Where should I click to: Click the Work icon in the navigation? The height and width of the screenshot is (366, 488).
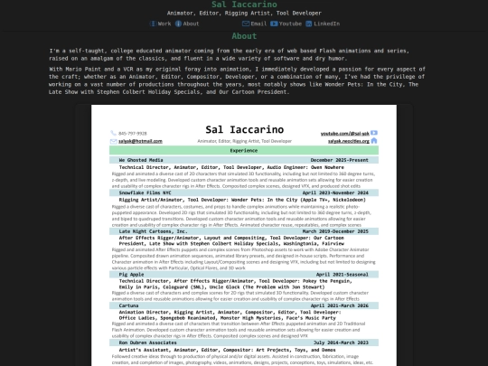[x=153, y=23]
